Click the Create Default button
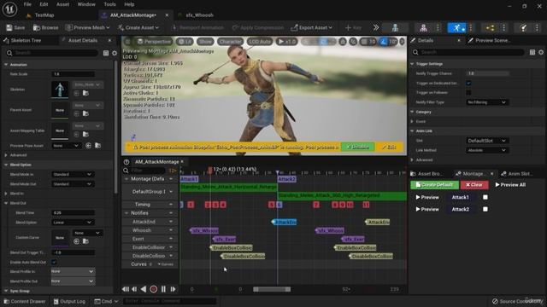Image resolution: width=547 pixels, height=307 pixels. point(434,184)
